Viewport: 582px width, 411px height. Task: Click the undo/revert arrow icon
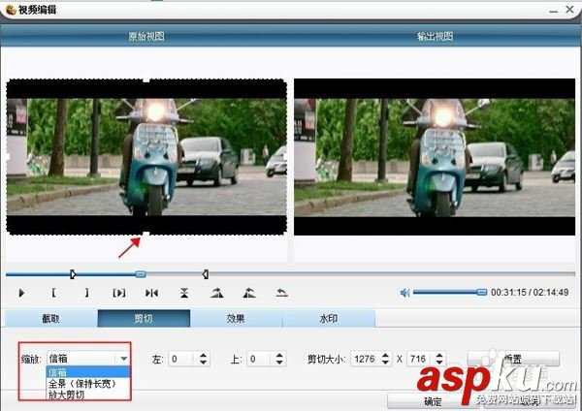coord(281,293)
